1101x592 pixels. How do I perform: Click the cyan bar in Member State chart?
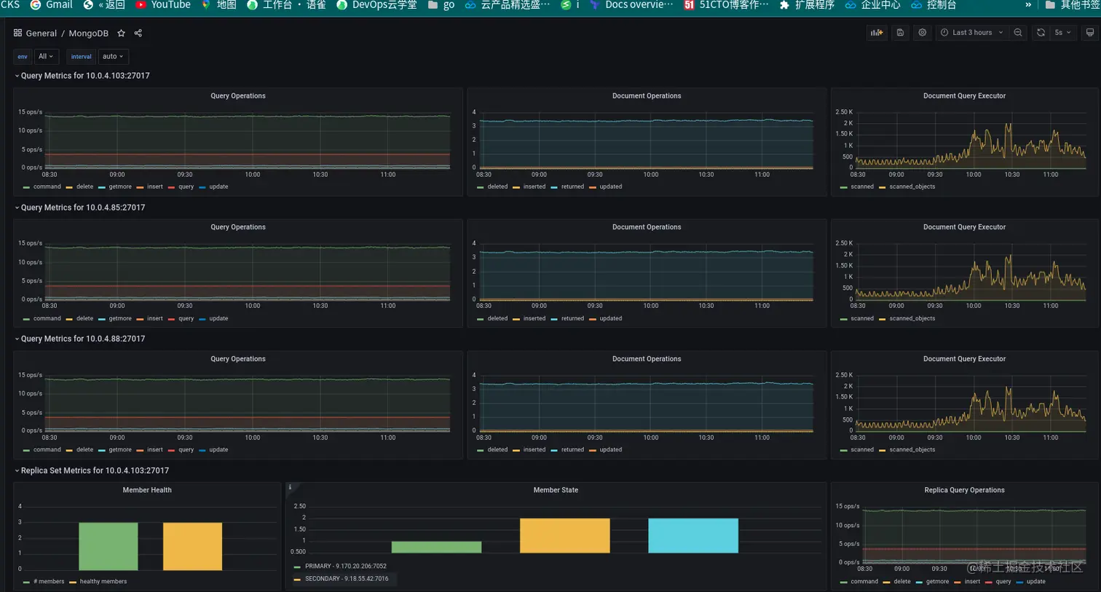(x=693, y=535)
